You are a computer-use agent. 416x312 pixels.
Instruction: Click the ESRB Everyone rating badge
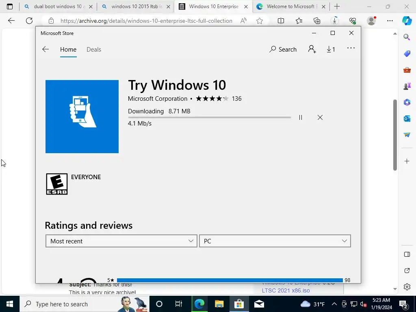pos(57,184)
